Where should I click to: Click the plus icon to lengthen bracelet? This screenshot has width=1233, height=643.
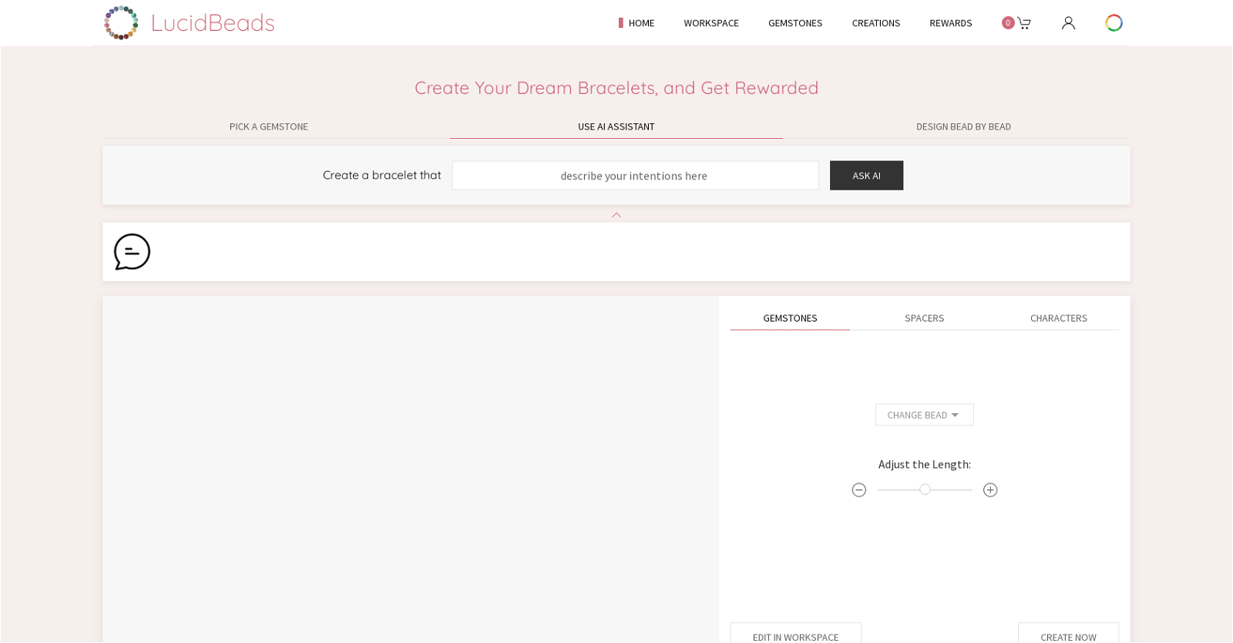[990, 490]
